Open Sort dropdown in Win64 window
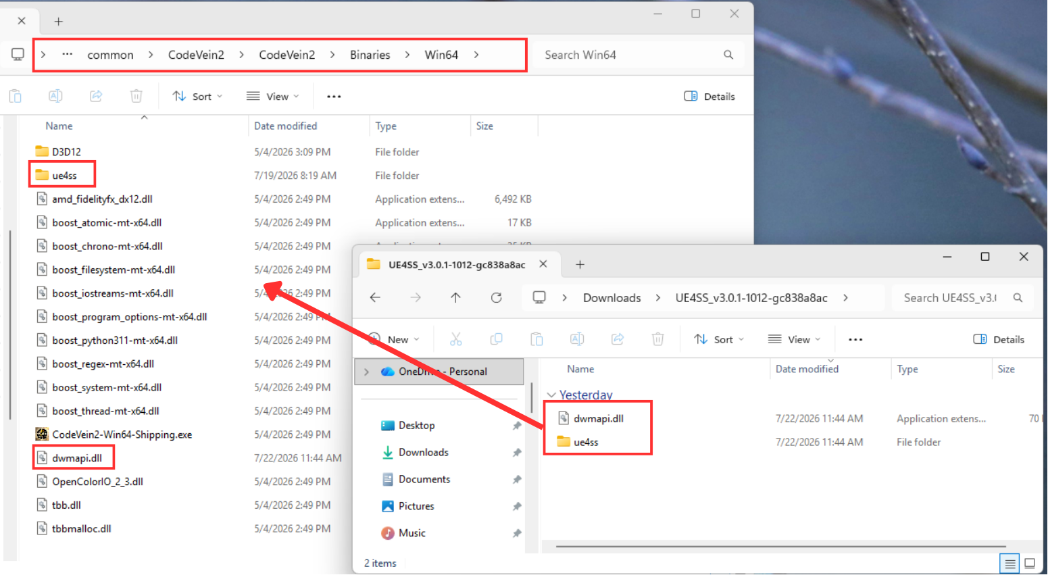 tap(197, 97)
